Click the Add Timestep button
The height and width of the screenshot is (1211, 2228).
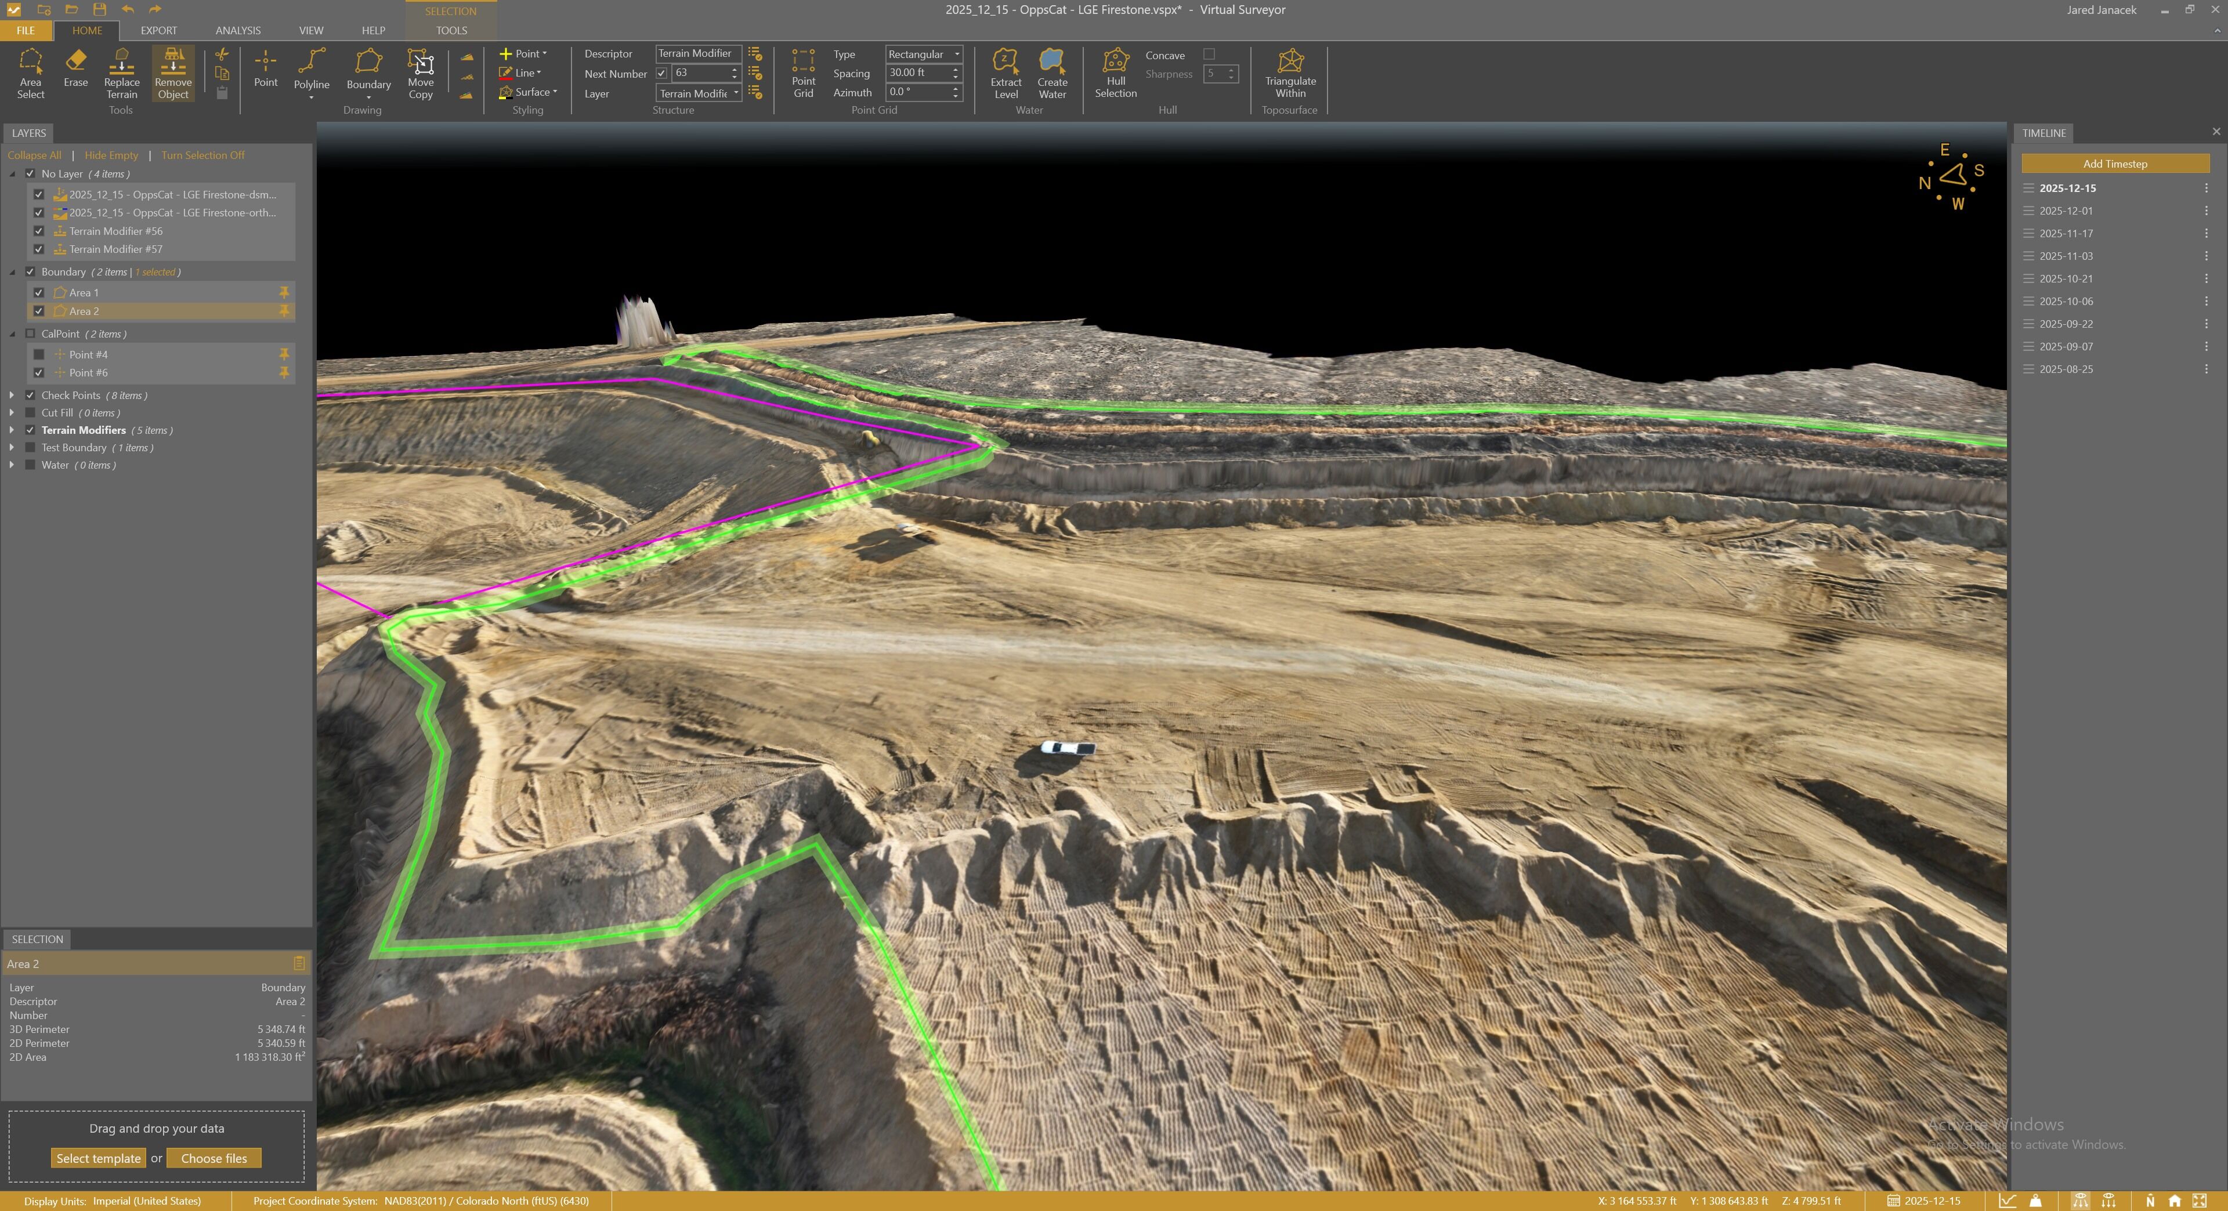pos(2115,164)
